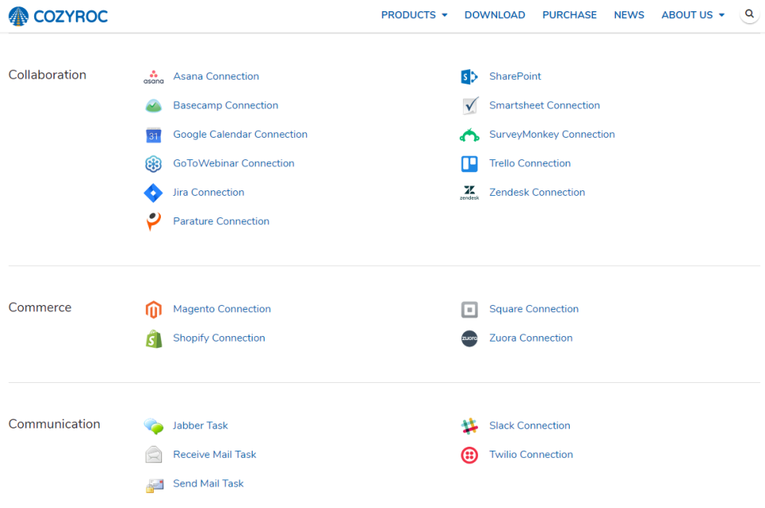
Task: Click the Magento icon
Action: 153,309
